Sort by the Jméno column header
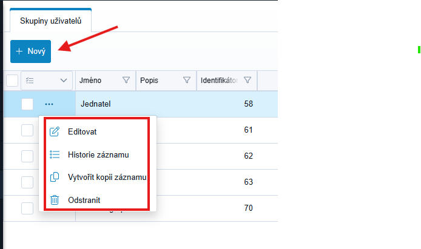421x249 pixels. pyautogui.click(x=94, y=80)
